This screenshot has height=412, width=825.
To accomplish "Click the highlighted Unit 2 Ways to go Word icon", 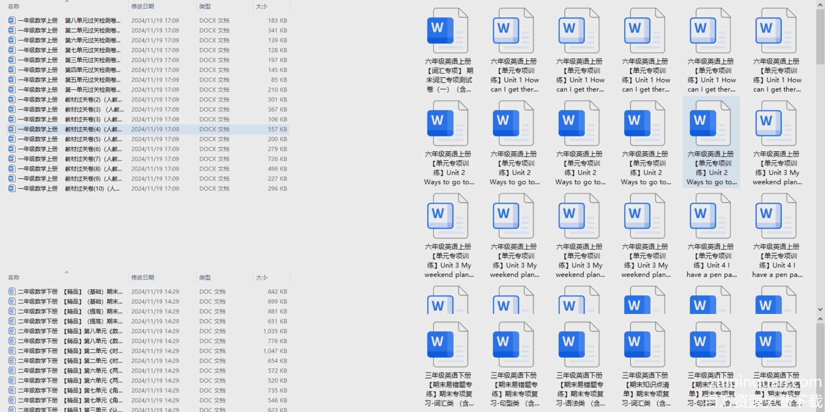I will point(710,124).
